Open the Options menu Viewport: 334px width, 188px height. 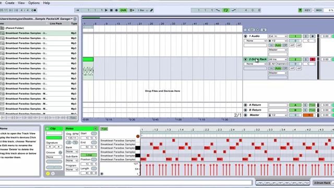click(x=34, y=3)
